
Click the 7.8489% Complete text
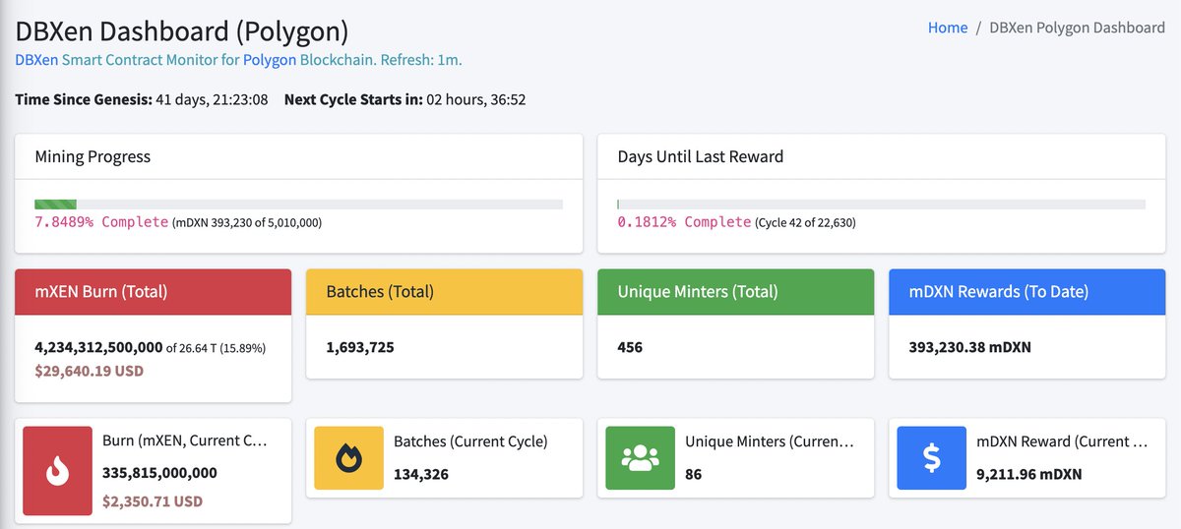[101, 222]
